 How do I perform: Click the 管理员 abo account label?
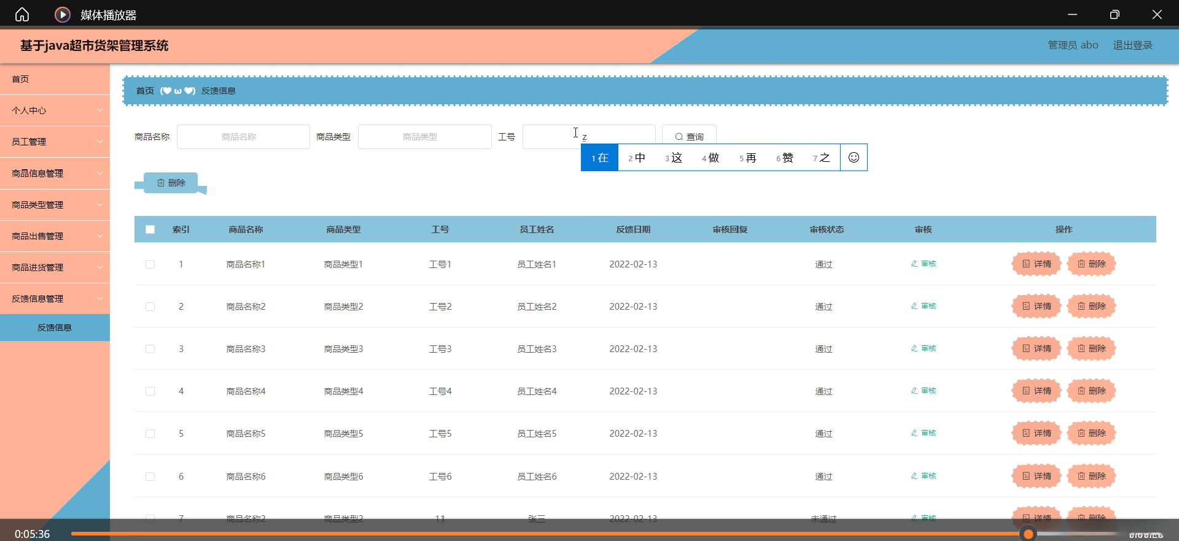click(x=1073, y=45)
